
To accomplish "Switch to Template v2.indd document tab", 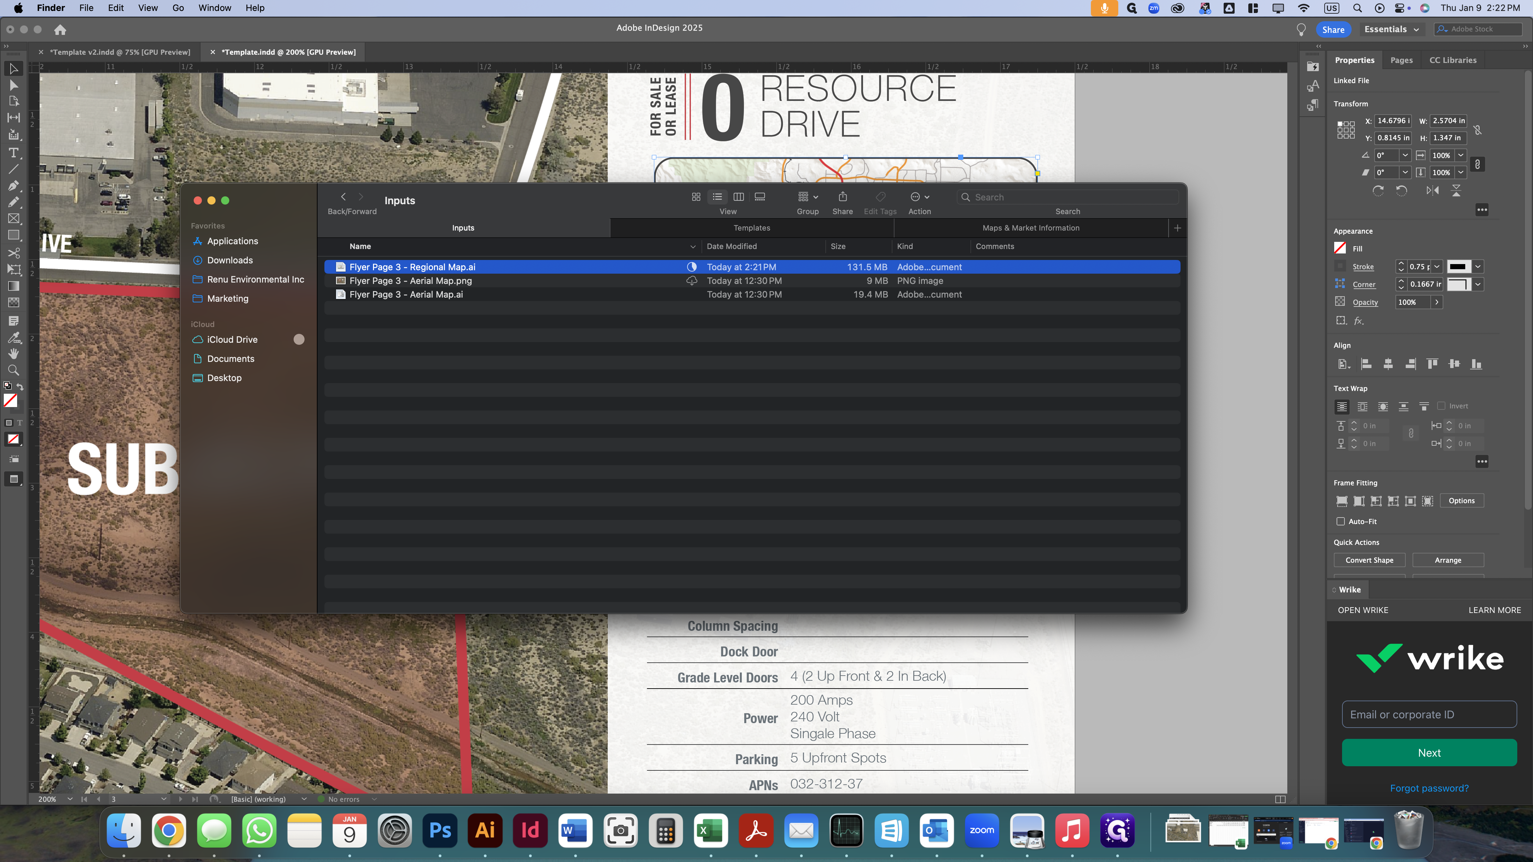I will pos(120,52).
